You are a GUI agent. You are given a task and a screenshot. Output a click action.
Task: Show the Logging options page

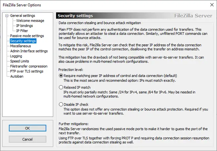pos(16,56)
